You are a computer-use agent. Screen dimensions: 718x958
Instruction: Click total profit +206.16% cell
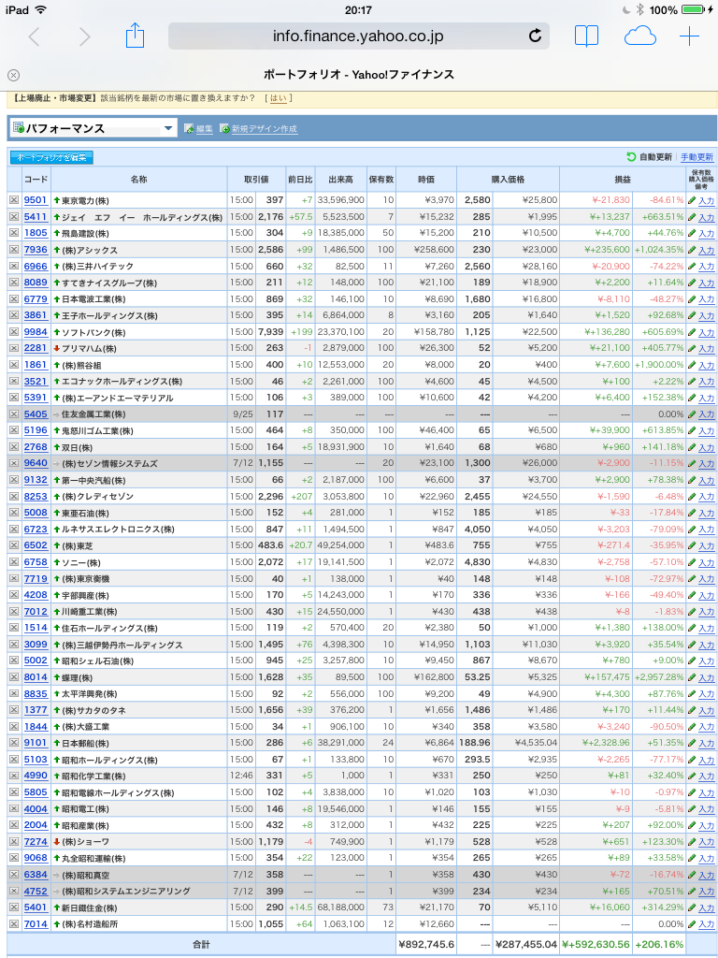pos(659,945)
